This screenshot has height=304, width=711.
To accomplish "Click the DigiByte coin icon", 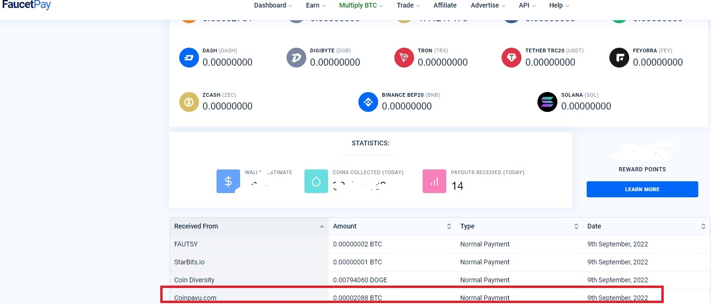I will coord(296,58).
